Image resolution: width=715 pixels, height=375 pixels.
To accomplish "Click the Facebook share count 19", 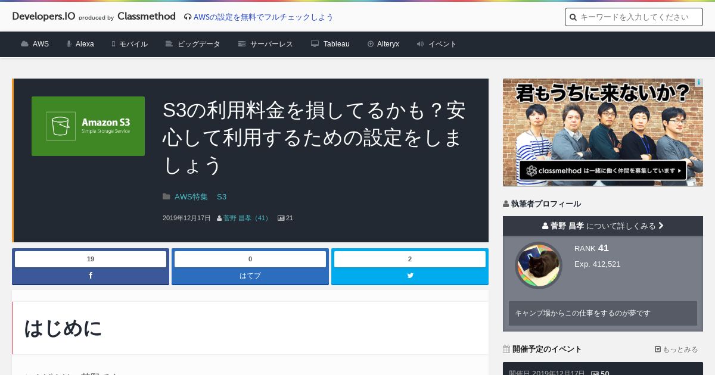I will [91, 259].
